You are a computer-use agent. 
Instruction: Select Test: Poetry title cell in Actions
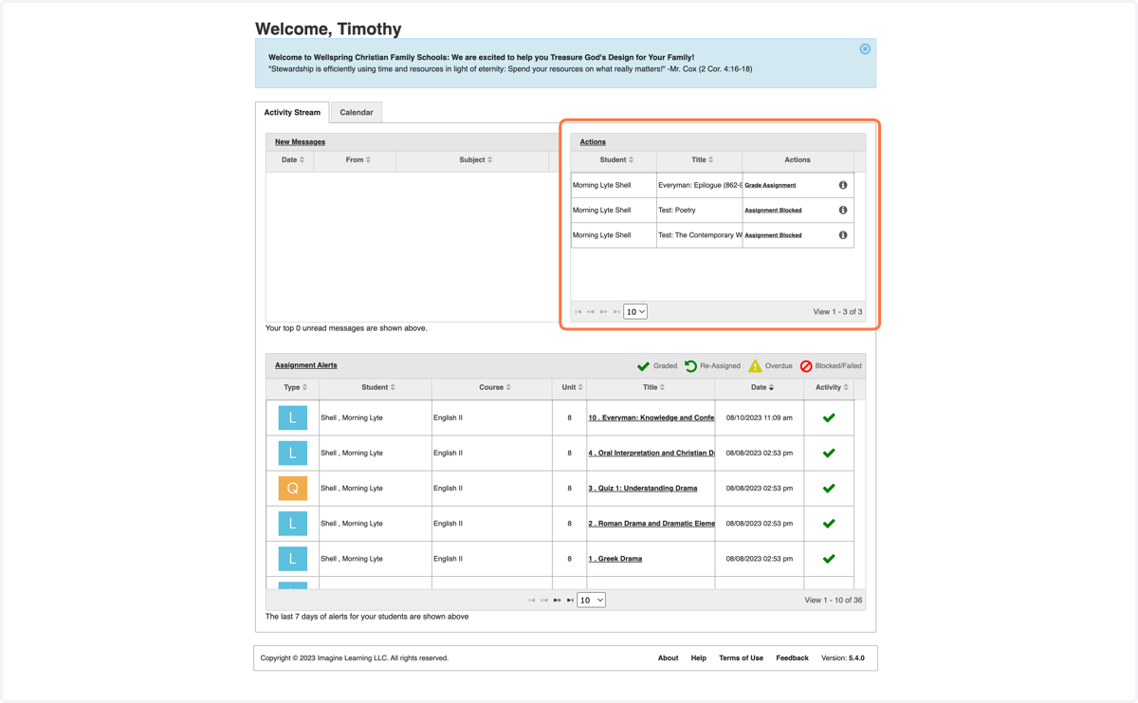[x=699, y=211]
